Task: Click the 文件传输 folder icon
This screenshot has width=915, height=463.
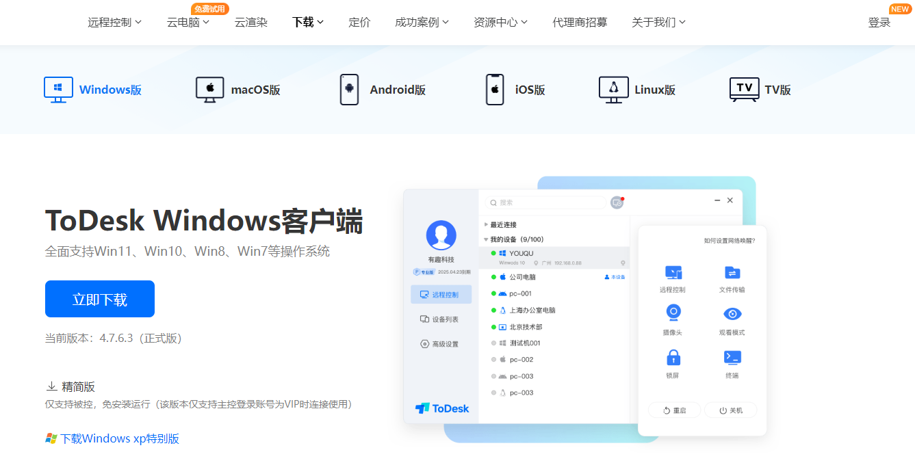Action: (732, 272)
